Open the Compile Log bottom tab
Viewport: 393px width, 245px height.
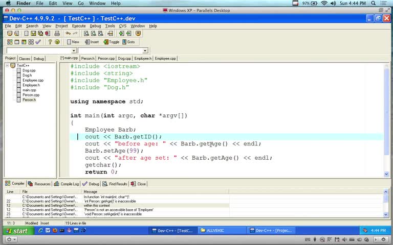pos(67,184)
